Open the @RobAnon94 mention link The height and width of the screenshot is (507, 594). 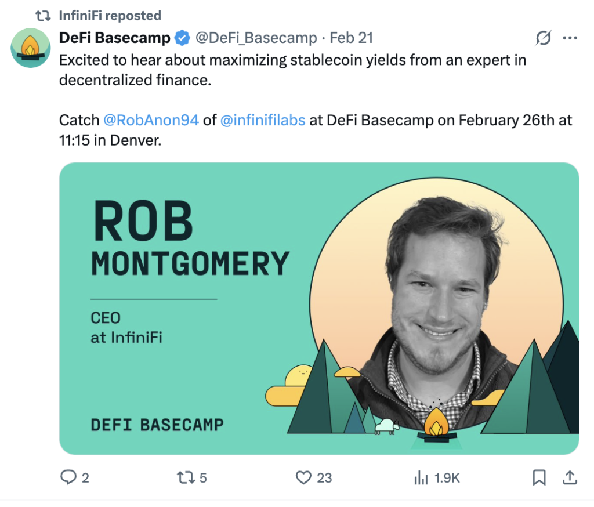(151, 120)
